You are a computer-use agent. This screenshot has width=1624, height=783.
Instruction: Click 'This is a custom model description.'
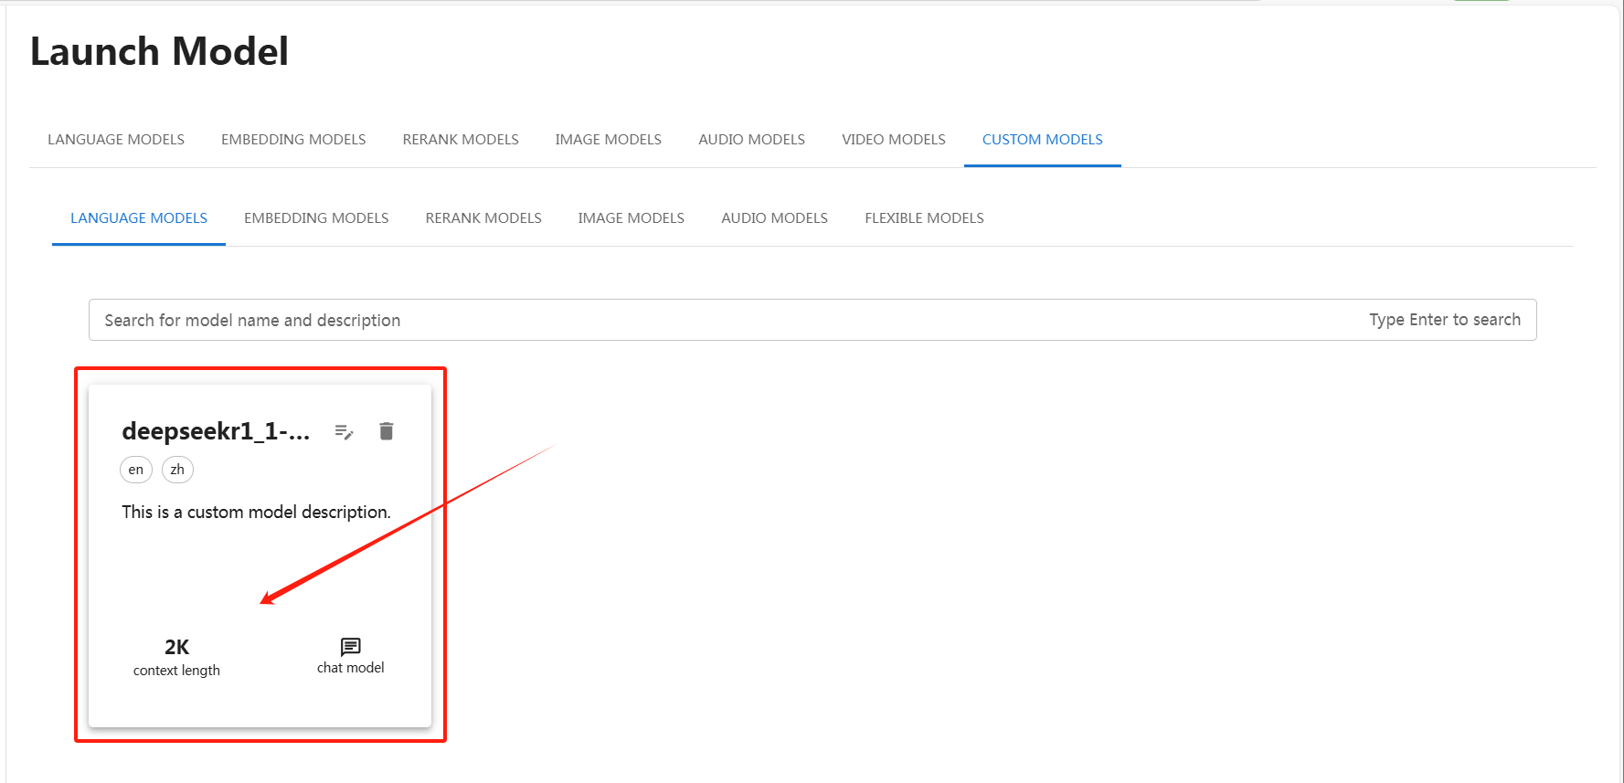coord(257,513)
